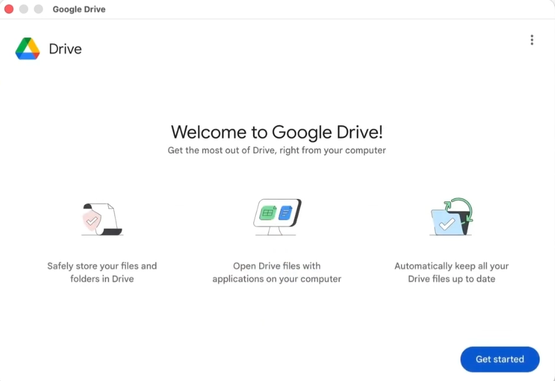Click the Get started button
555x381 pixels.
point(500,359)
